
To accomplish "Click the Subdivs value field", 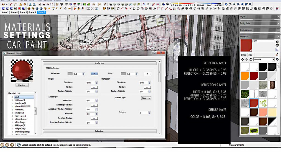I will (x=143, y=113).
